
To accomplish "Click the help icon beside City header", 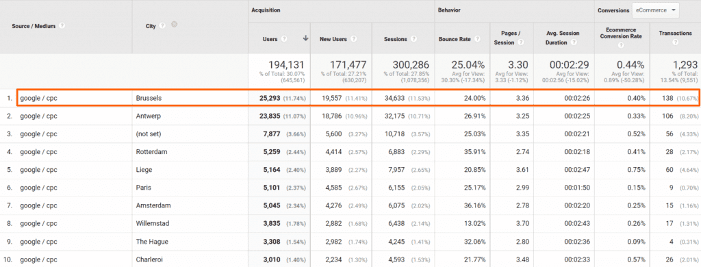I will (163, 26).
